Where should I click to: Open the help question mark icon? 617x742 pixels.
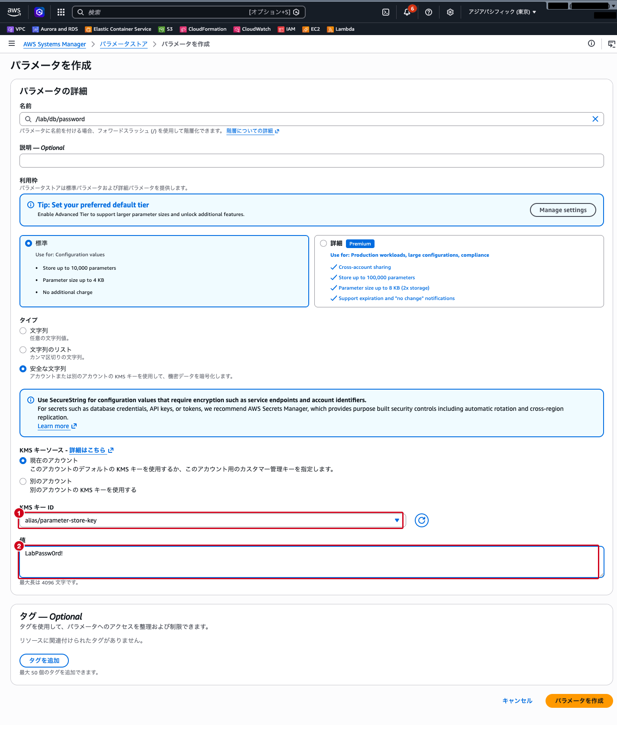point(429,12)
